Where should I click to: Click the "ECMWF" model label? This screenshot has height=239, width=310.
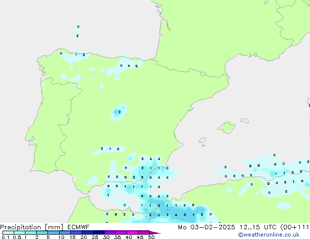pos(78,227)
